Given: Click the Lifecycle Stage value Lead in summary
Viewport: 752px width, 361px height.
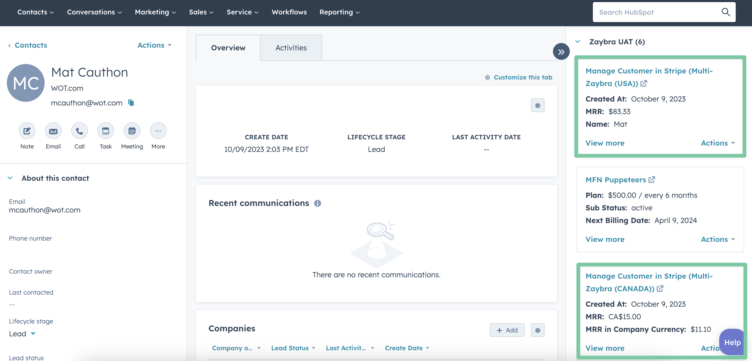Looking at the screenshot, I should (376, 149).
